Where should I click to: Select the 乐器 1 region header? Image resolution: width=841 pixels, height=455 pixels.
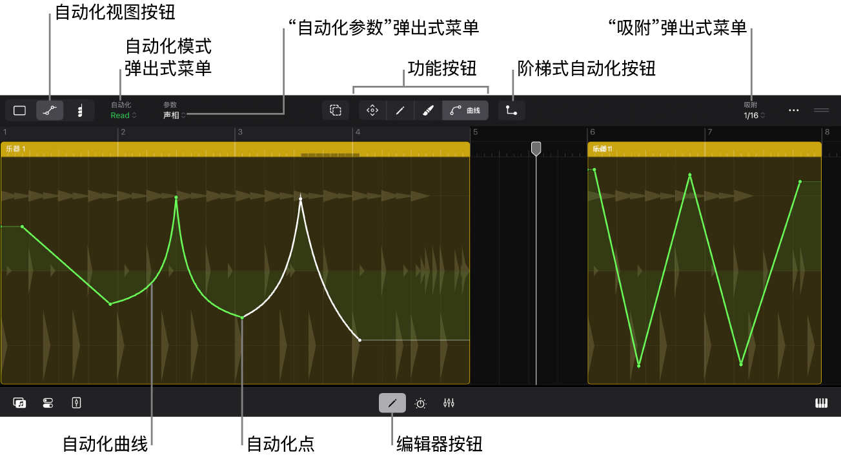pyautogui.click(x=235, y=149)
